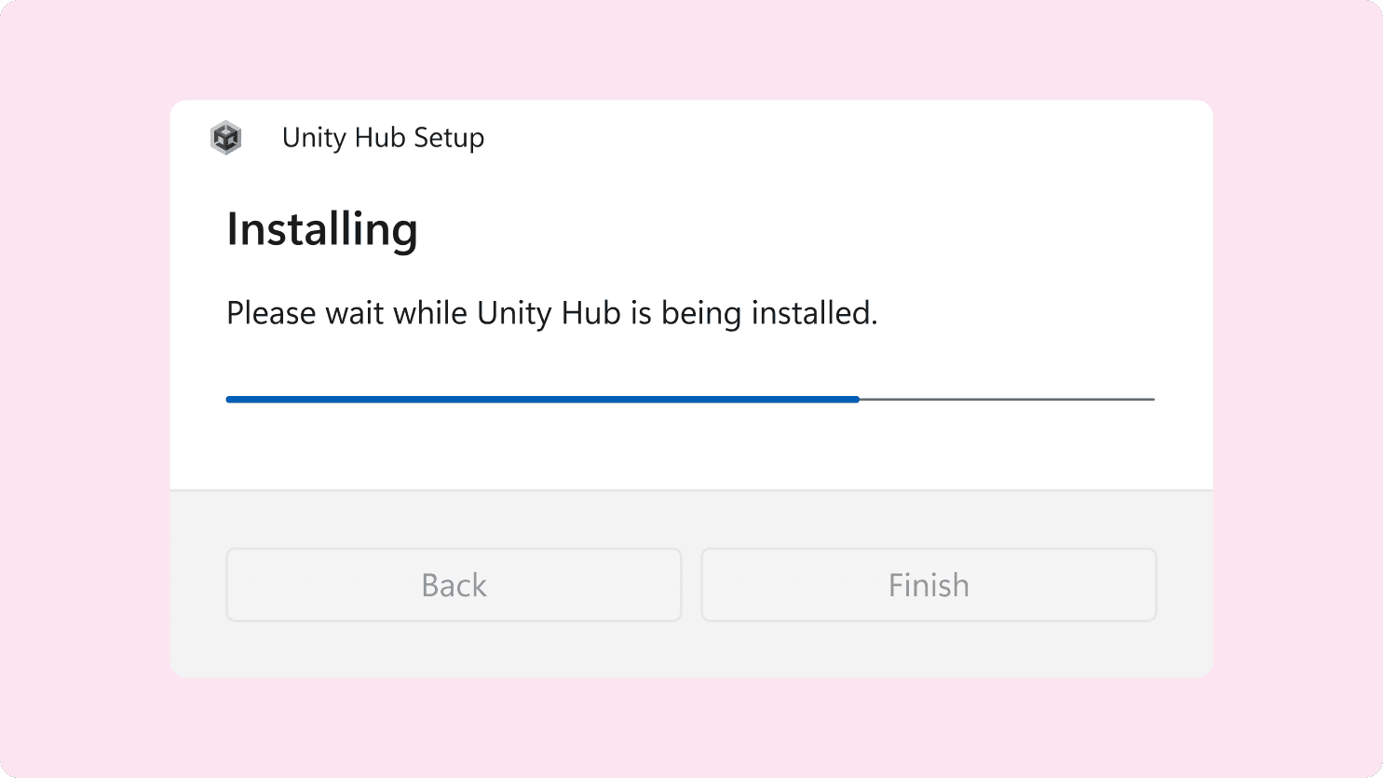This screenshot has height=778, width=1383.
Task: Click the Back button
Action: point(454,584)
